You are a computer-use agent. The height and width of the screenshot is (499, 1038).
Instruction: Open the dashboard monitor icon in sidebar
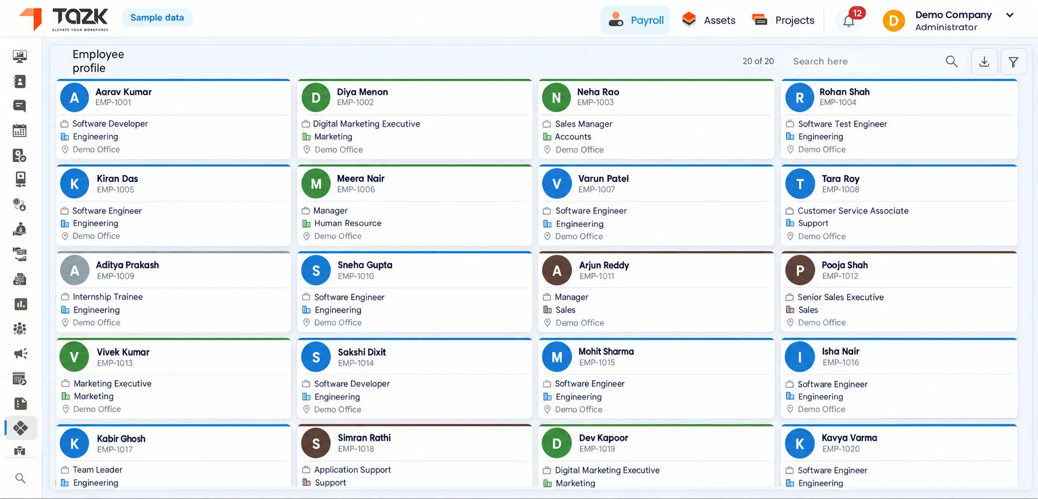(20, 56)
